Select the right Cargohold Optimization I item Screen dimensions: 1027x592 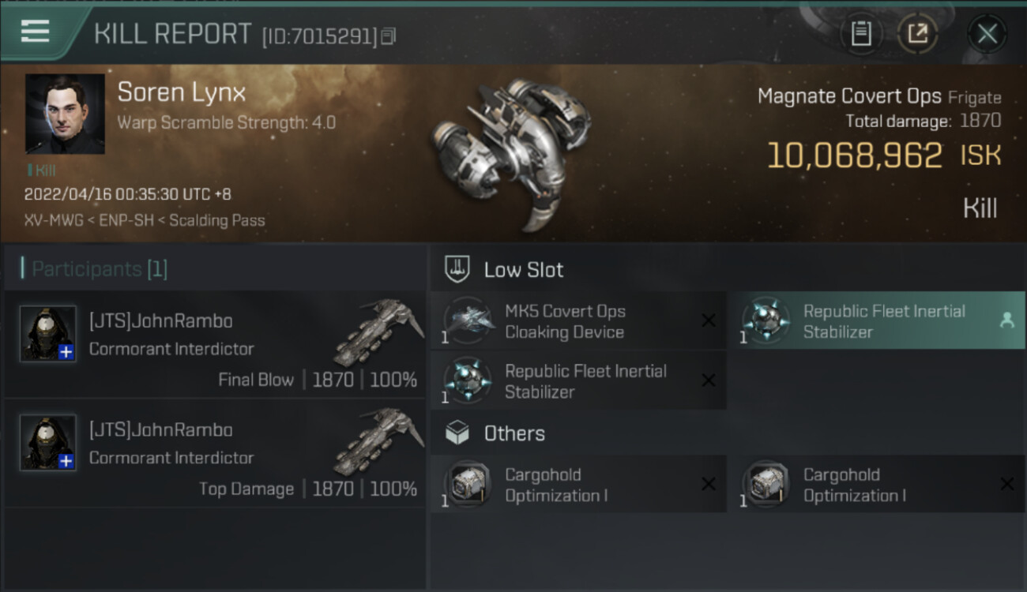tap(854, 485)
